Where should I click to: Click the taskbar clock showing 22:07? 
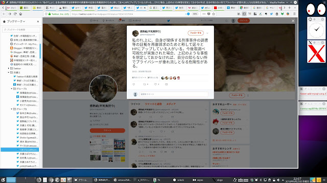[297, 179]
